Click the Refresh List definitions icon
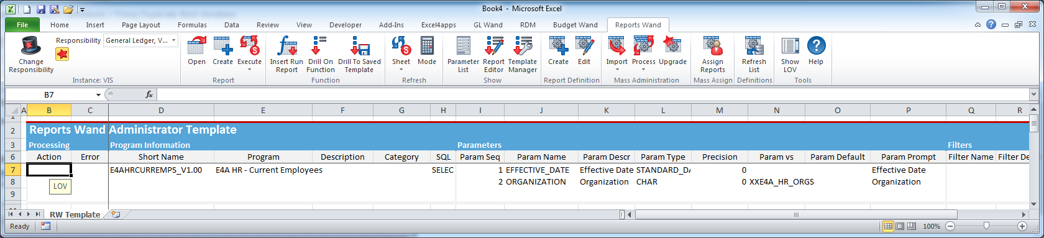 pos(754,46)
